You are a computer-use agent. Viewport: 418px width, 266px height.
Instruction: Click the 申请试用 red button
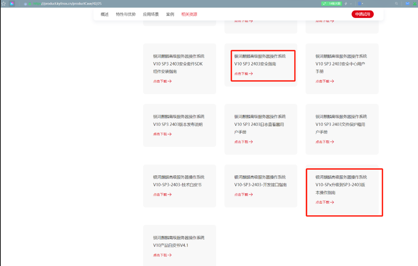tap(363, 14)
